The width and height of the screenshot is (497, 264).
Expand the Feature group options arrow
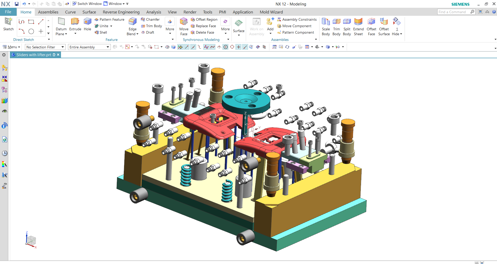pyautogui.click(x=173, y=39)
